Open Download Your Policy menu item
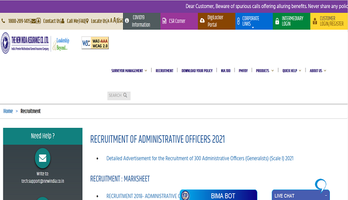348x200 pixels. [x=197, y=71]
